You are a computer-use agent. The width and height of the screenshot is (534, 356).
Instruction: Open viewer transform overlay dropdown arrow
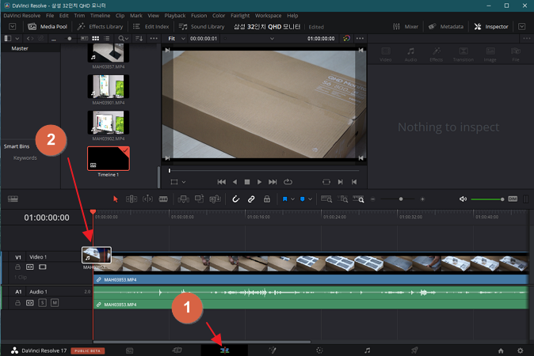[184, 182]
